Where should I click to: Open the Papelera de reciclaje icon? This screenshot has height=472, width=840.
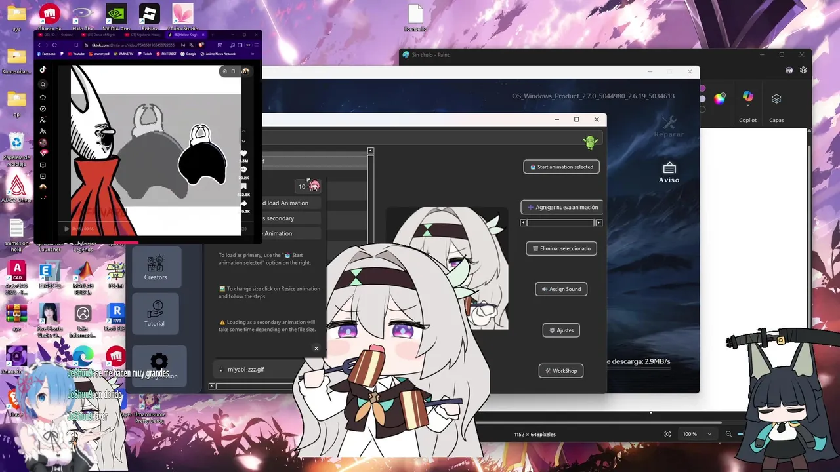click(16, 149)
